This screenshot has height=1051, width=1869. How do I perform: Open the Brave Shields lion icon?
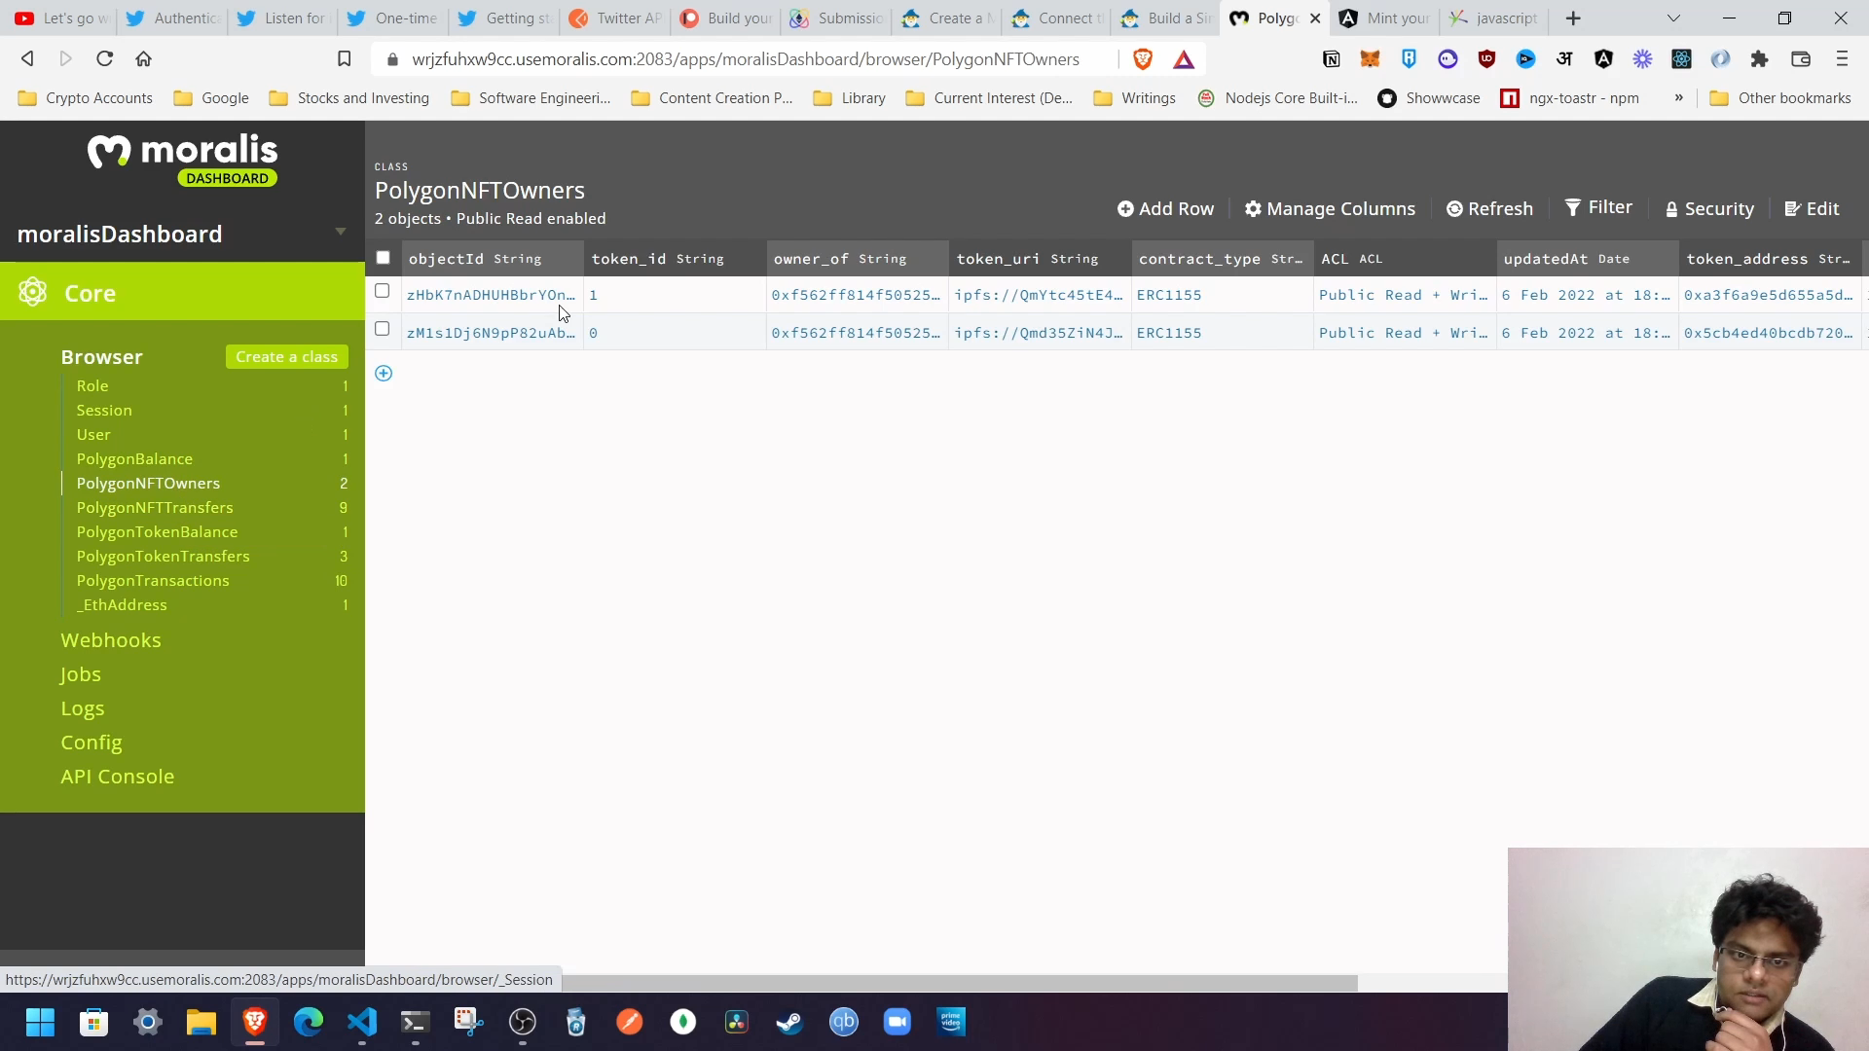[1143, 59]
